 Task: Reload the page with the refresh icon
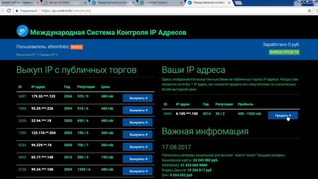pos(9,10)
